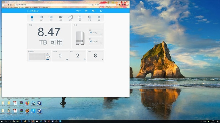Open Photoshop on the taskbar
Viewport: 220px width, 123px height.
[29, 121]
